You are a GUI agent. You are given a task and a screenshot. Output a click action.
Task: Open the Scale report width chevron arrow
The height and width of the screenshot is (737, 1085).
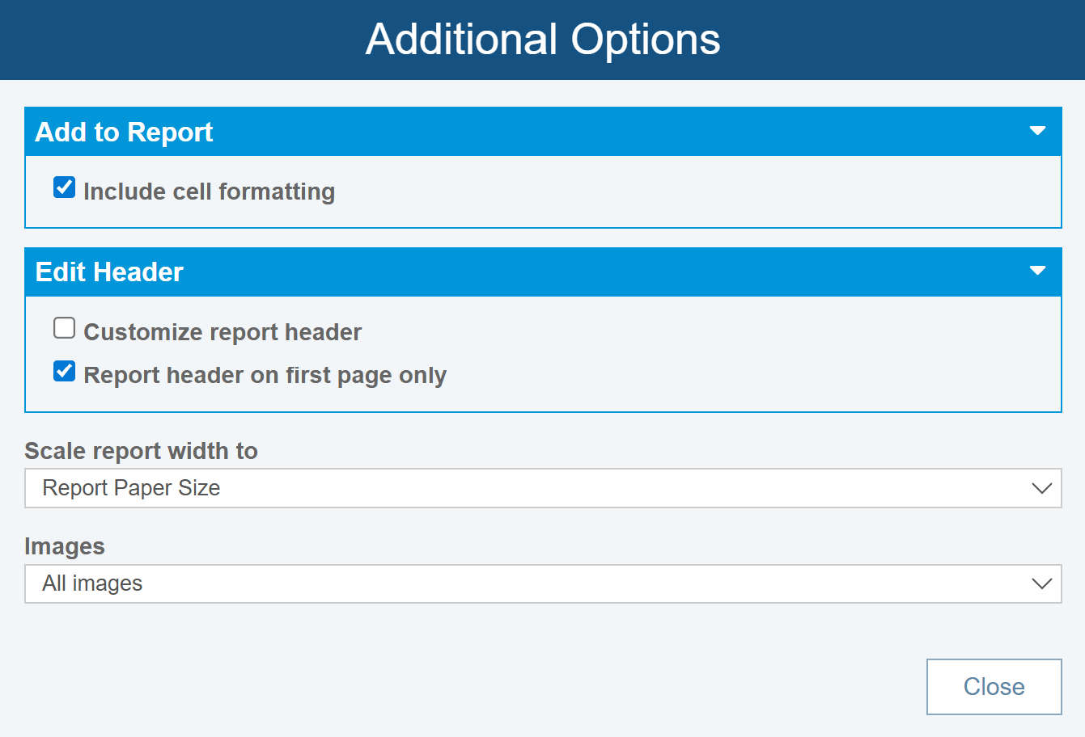pyautogui.click(x=1041, y=488)
